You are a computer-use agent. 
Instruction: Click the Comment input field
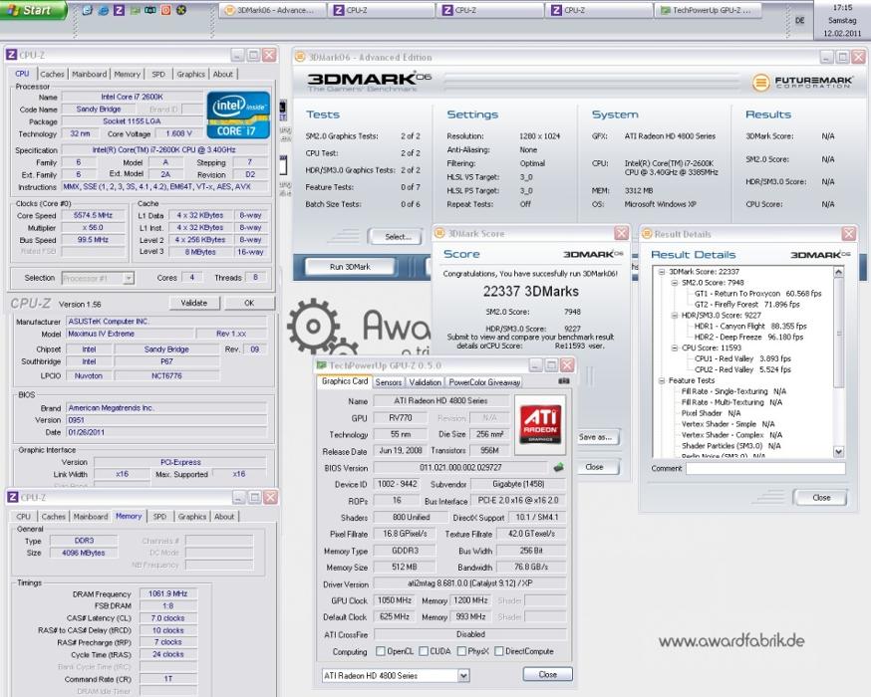tap(765, 468)
